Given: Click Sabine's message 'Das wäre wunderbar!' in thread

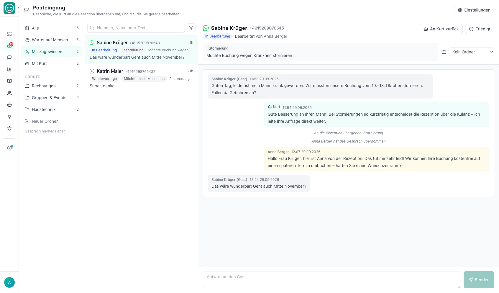Looking at the screenshot, I should coord(259,184).
